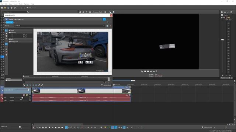236x132 pixels.
Task: Select the rectangle mask tool in Pan/Crop
Action: [6, 44]
